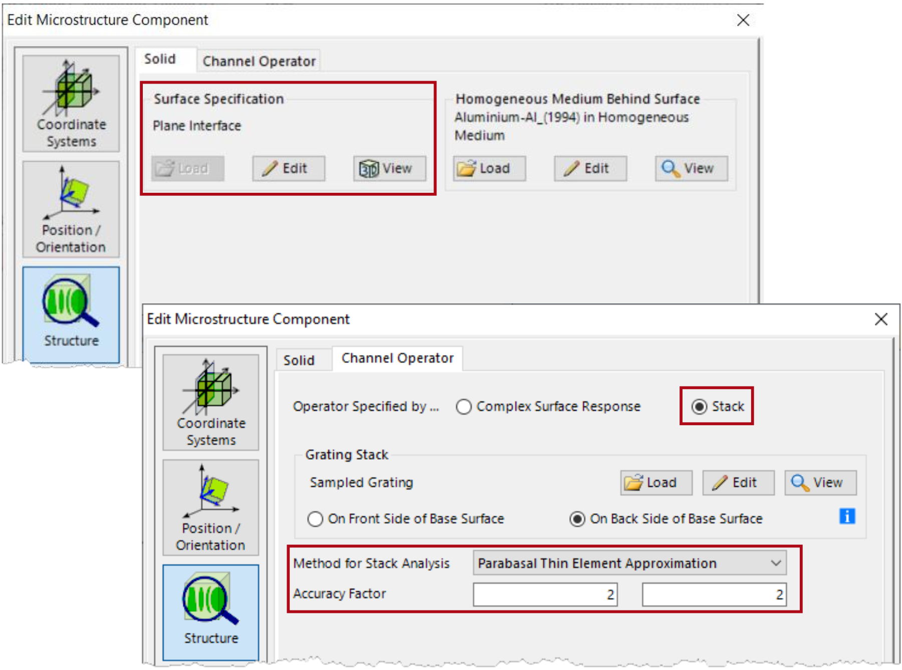
Task: Edit the Sampled Grating stack
Action: coord(739,483)
